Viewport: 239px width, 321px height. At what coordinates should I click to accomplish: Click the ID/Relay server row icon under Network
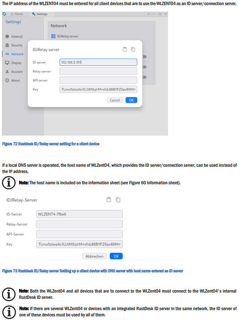[x=53, y=36]
